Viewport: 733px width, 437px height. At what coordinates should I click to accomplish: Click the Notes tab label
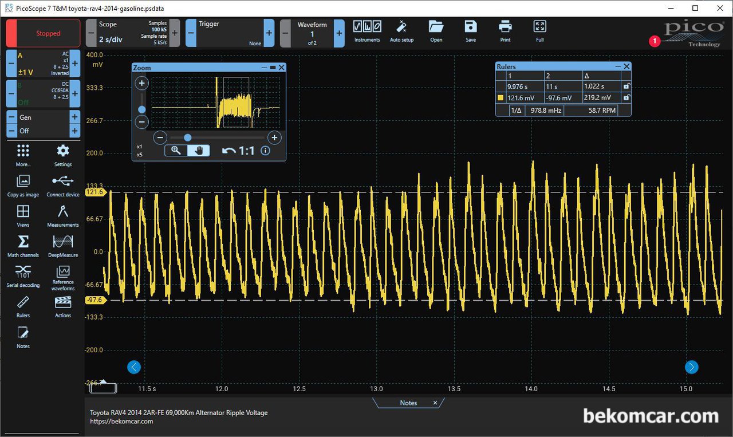(x=408, y=403)
